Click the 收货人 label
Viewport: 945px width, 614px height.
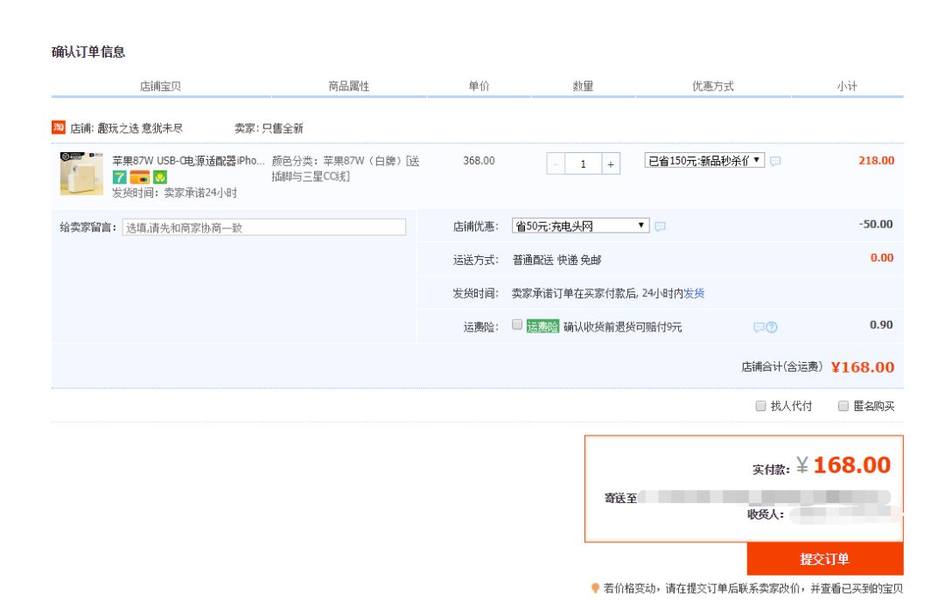766,514
